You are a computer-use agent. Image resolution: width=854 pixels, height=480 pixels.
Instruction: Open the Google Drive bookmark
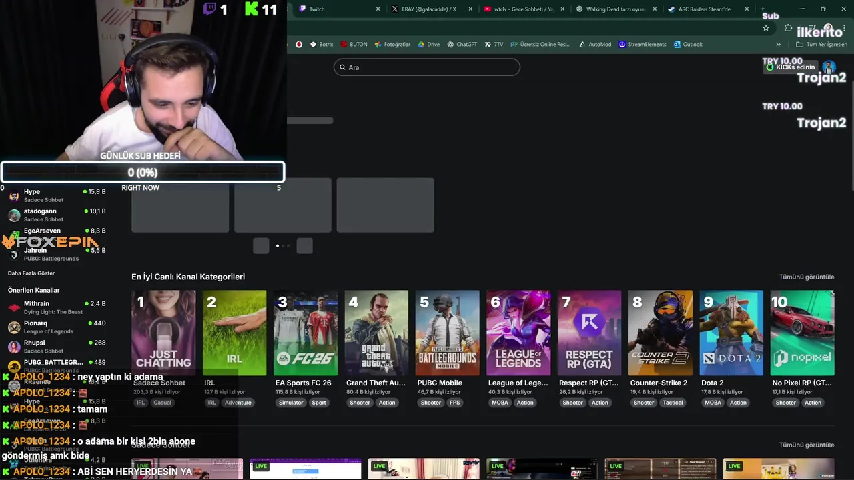[428, 45]
